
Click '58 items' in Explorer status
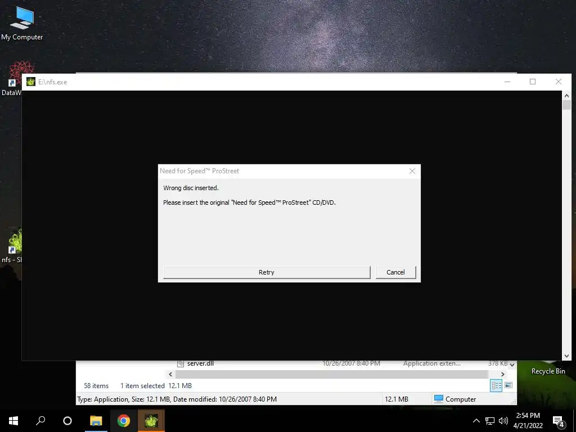96,386
